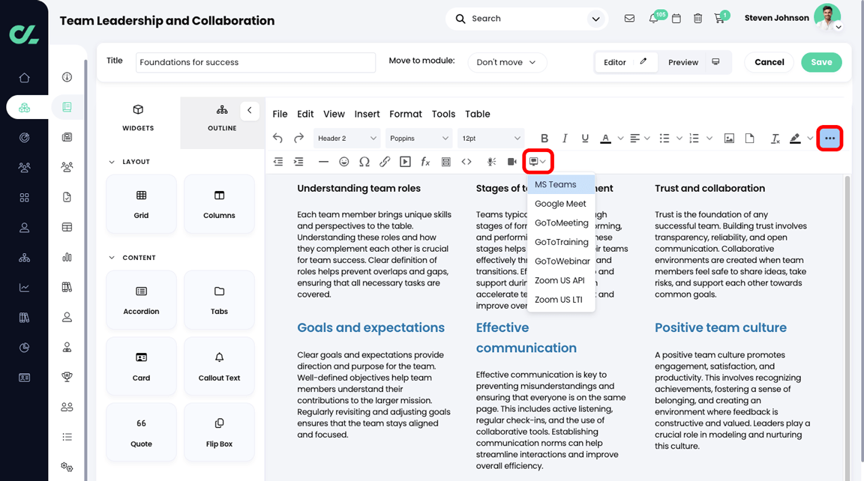Switch to Preview mode
Image resolution: width=864 pixels, height=481 pixels.
tap(694, 62)
